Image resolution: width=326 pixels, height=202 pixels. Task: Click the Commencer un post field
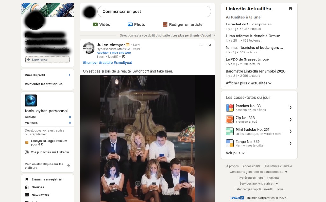point(154,12)
